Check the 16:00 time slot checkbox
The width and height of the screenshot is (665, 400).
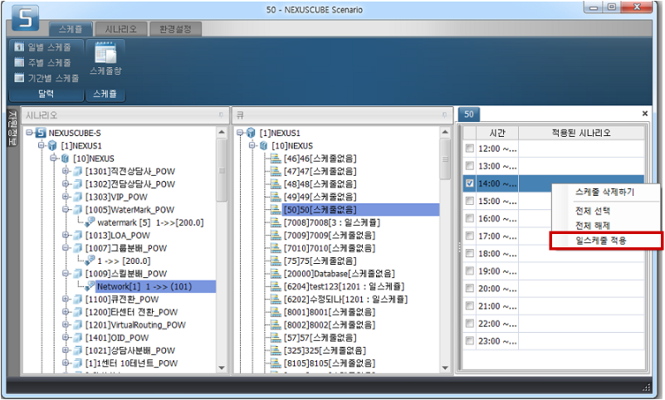[x=470, y=218]
